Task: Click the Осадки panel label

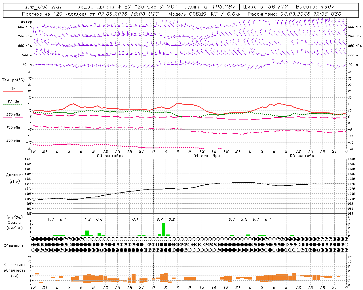Action: click(15, 223)
